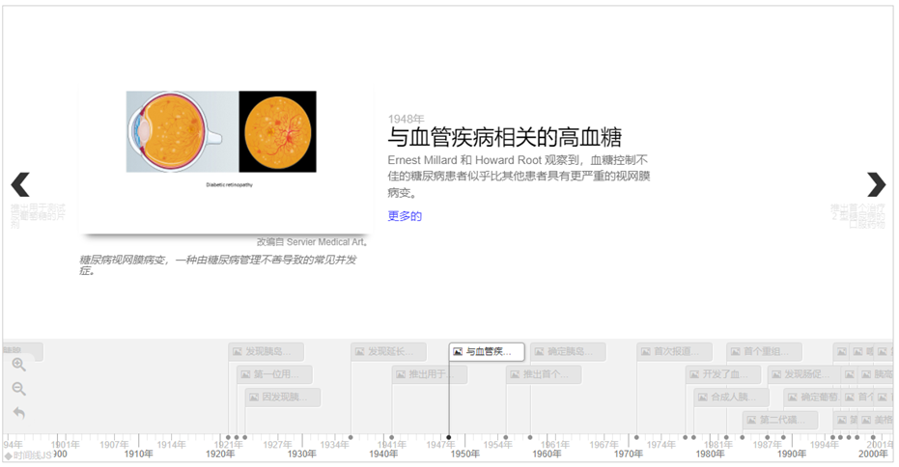Select the 推出用于... timeline marker

coord(430,374)
